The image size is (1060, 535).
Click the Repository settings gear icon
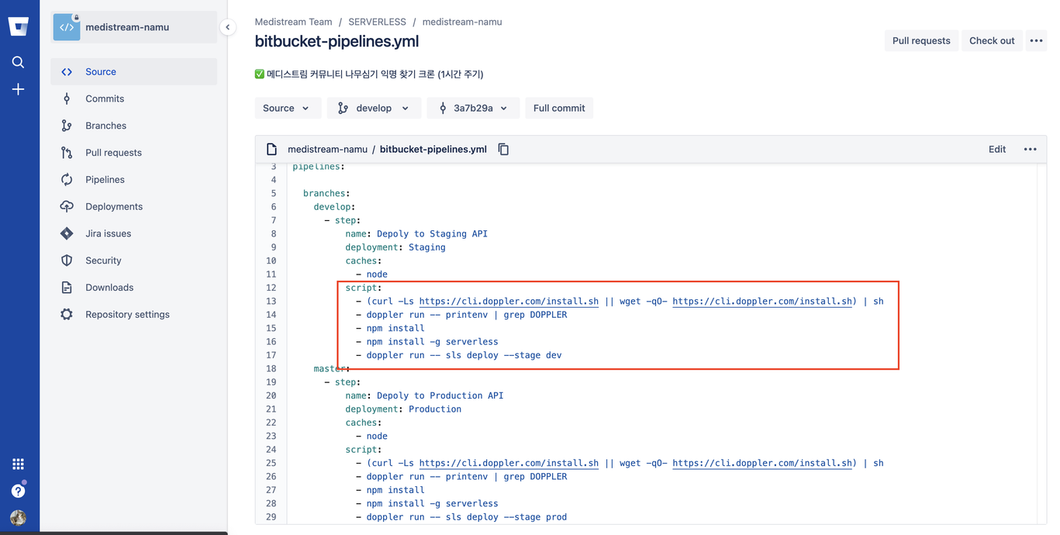click(67, 314)
